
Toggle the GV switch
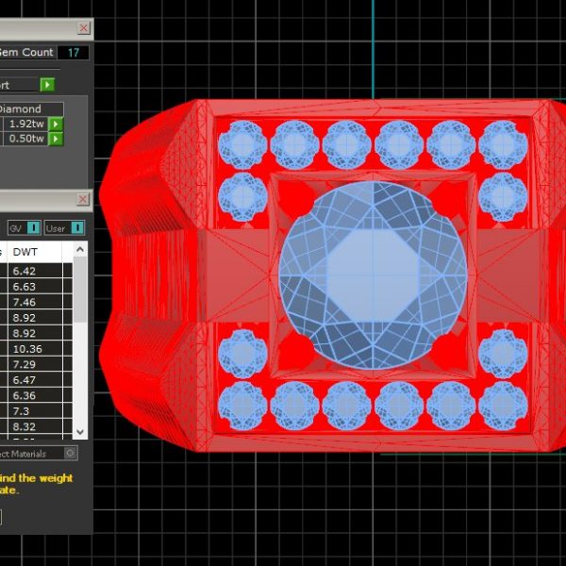pyautogui.click(x=34, y=228)
